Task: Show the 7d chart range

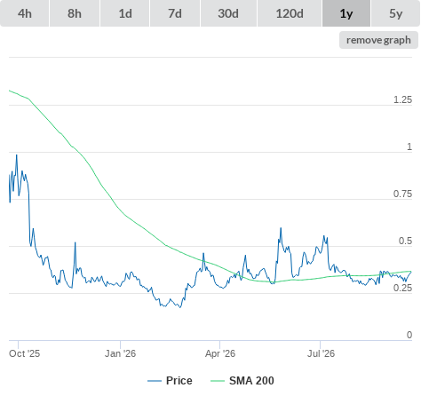Action: point(175,13)
